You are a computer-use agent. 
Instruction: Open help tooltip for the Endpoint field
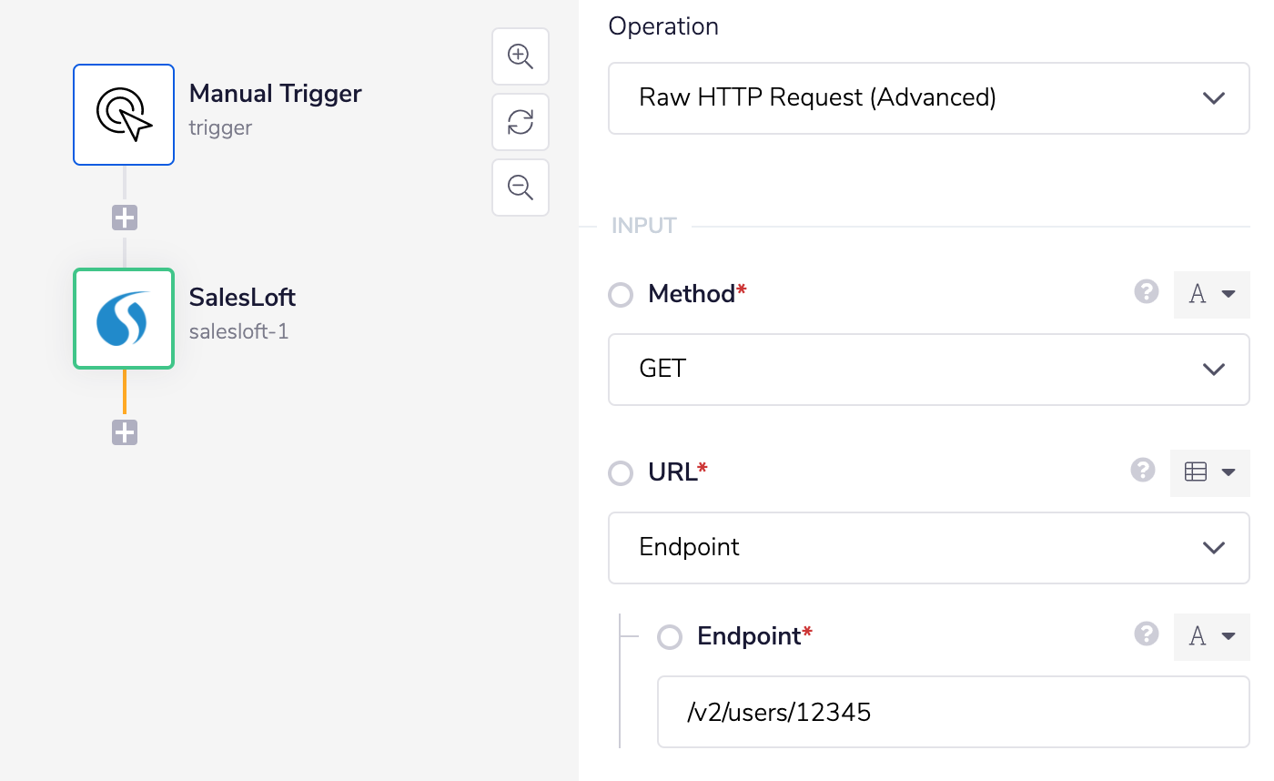pyautogui.click(x=1147, y=635)
